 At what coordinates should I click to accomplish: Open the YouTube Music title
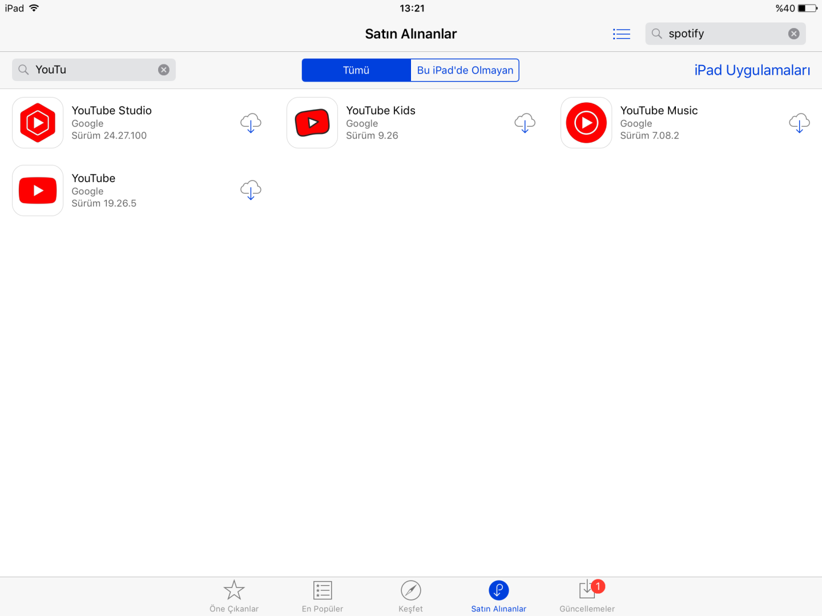659,111
